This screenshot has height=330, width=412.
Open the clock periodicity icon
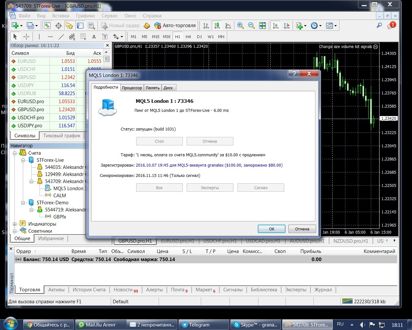click(314, 25)
